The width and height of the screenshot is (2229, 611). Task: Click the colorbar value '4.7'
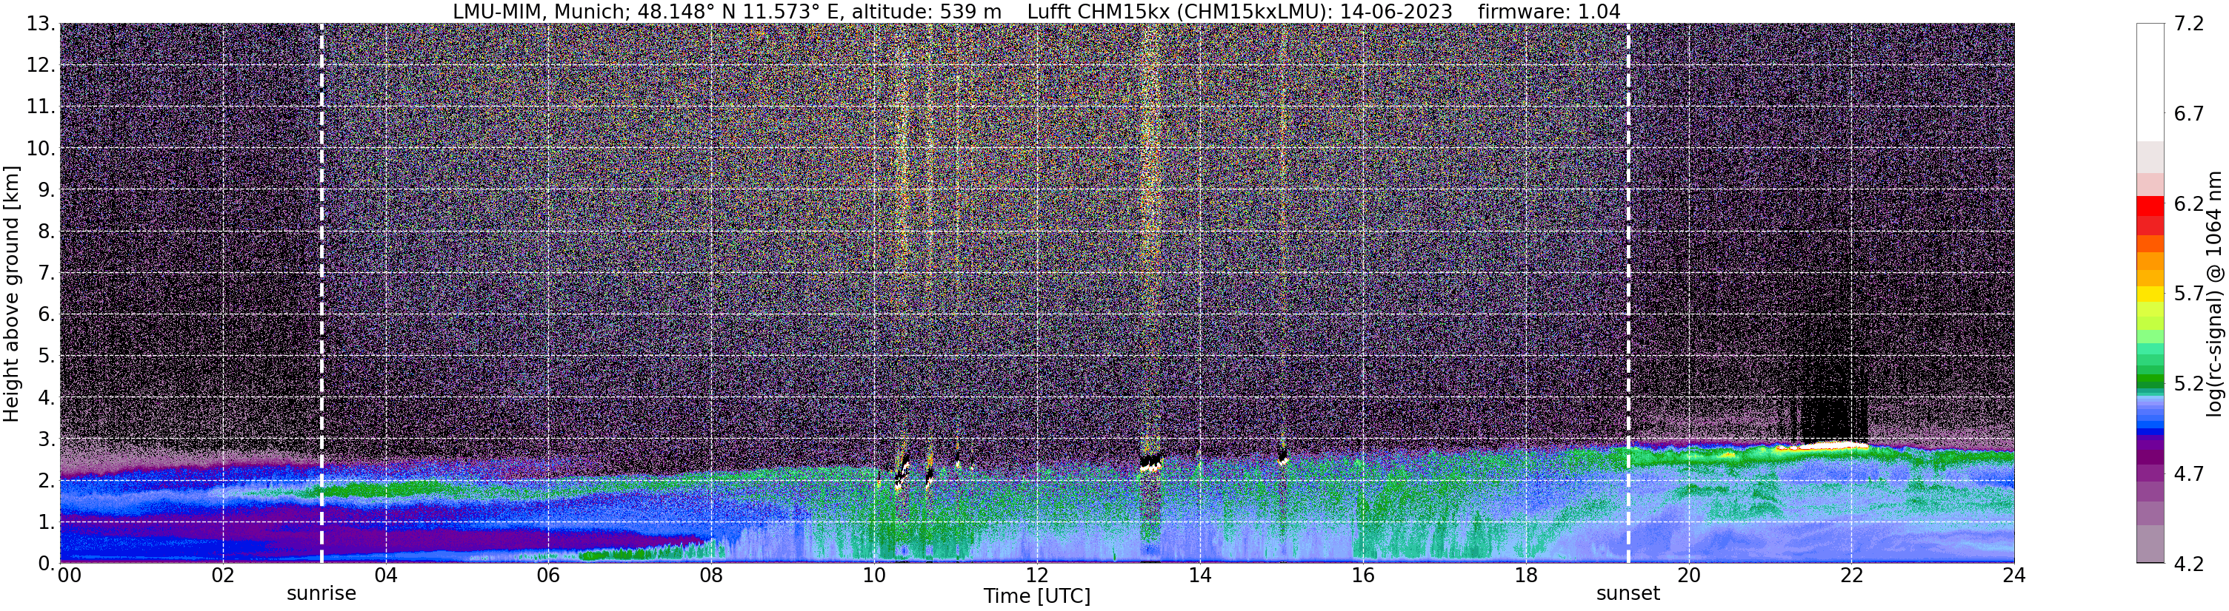click(2188, 473)
